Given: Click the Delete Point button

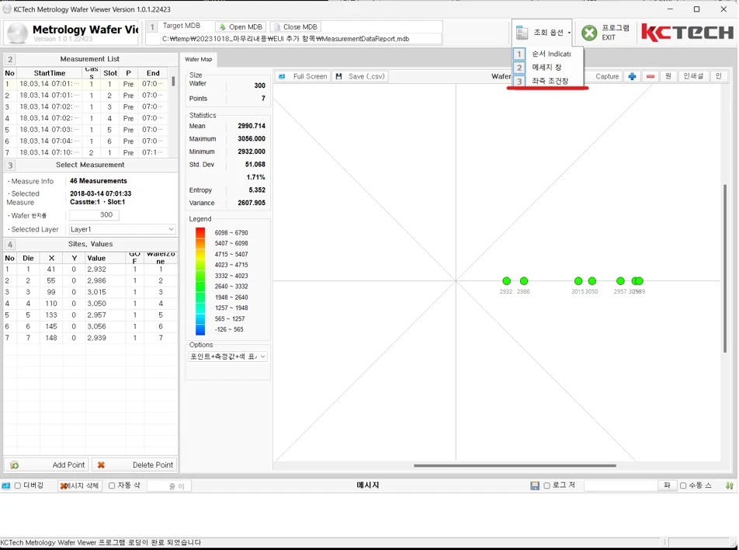Looking at the screenshot, I should 134,465.
